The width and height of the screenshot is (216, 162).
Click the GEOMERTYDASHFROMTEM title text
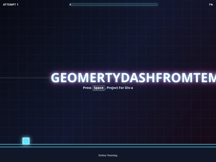134,78
